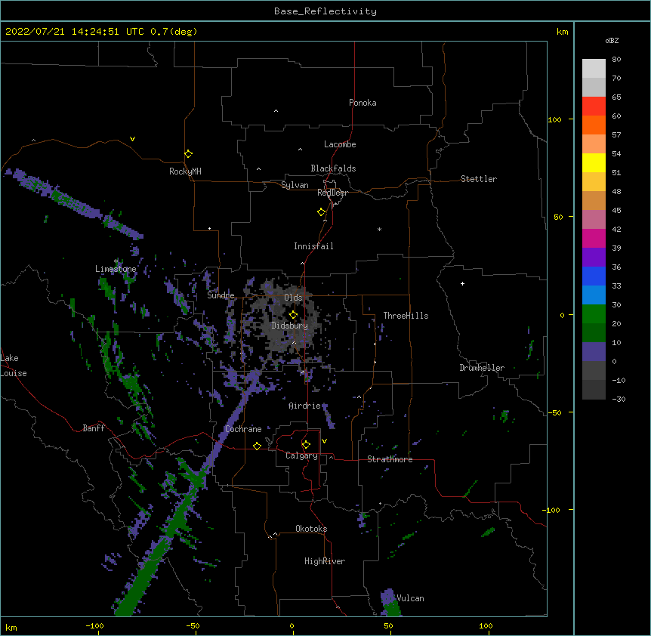Click the Blackfalds city label
This screenshot has height=636, width=651.
333,168
